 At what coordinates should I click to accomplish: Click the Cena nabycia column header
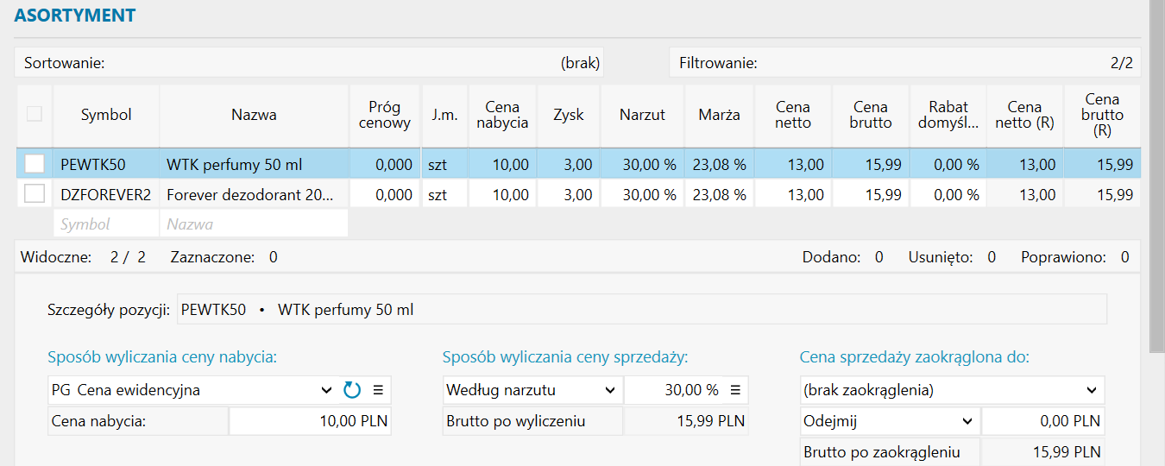coord(502,115)
